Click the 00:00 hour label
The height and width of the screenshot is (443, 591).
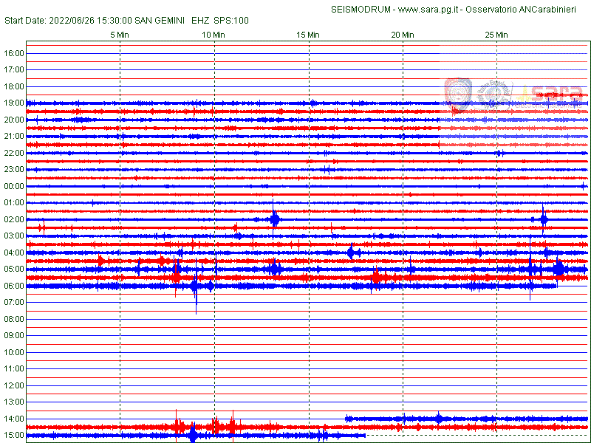(x=14, y=187)
